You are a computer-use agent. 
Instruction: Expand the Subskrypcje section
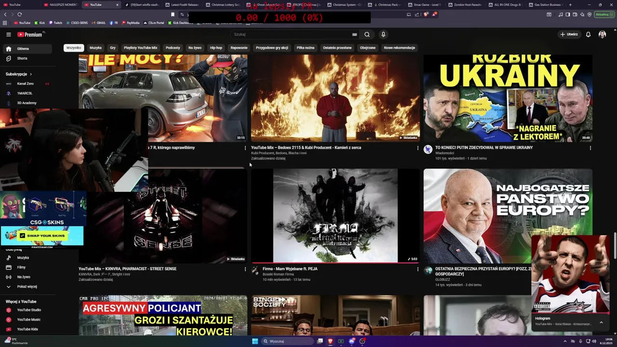(x=19, y=74)
